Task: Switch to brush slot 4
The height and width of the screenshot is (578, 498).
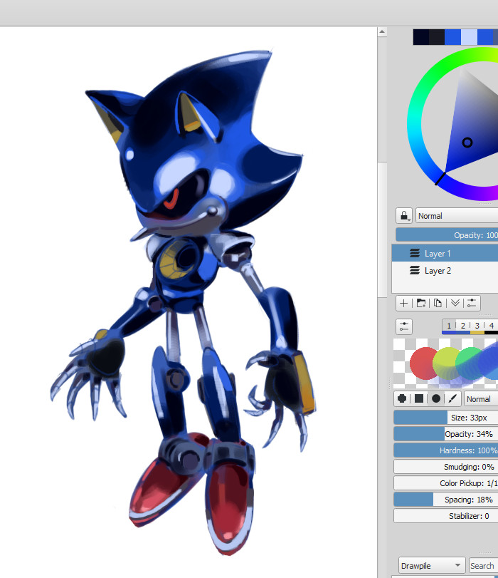Action: click(491, 326)
